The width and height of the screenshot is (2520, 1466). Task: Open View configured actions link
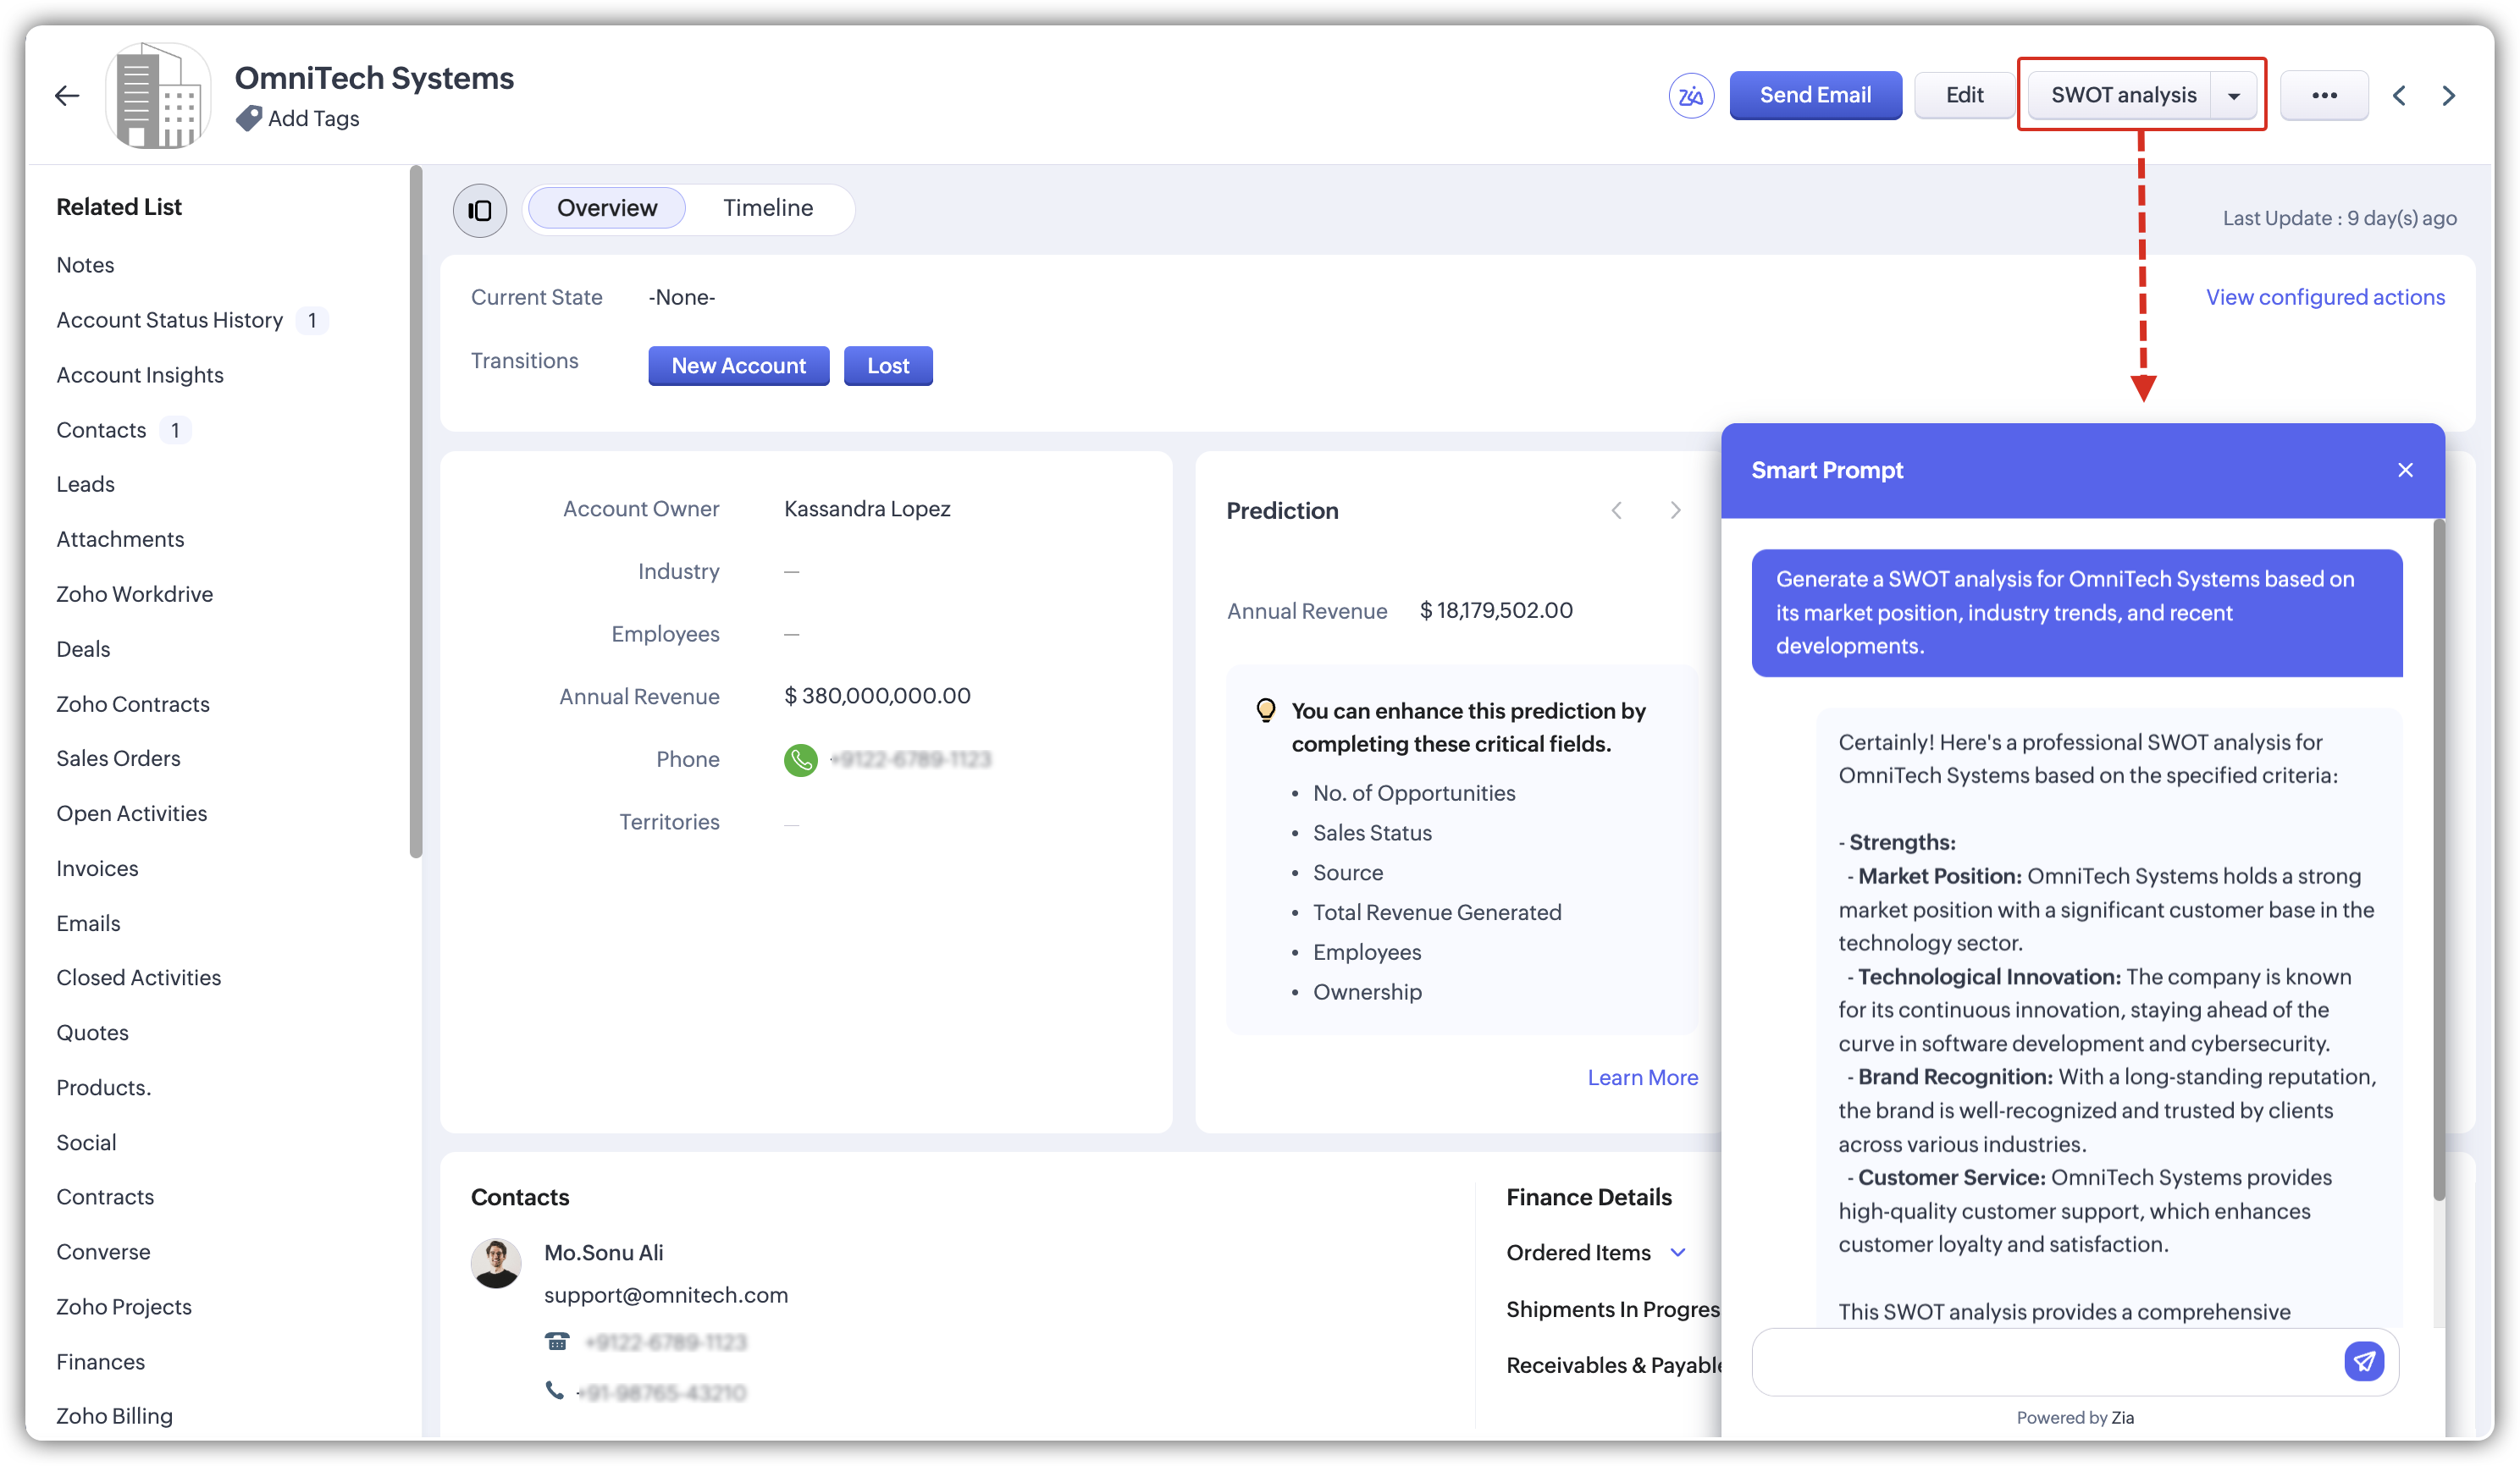(x=2324, y=297)
